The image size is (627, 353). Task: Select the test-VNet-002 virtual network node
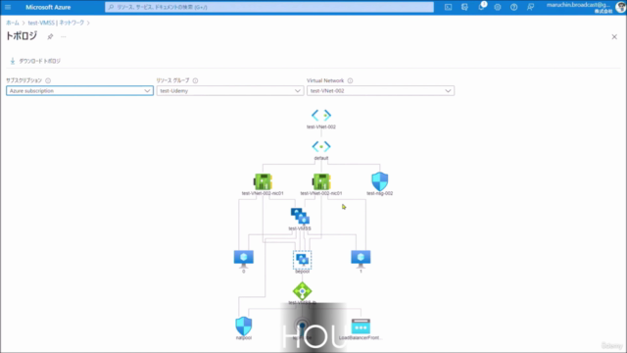[321, 116]
